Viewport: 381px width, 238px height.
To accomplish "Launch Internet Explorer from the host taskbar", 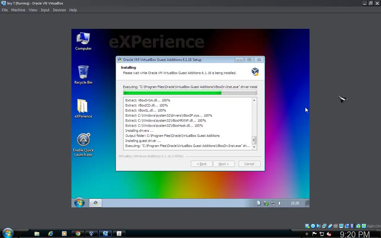I will 51,234.
